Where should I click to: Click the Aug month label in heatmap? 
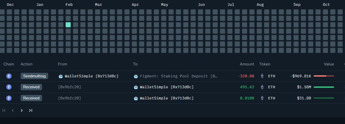tap(260, 5)
